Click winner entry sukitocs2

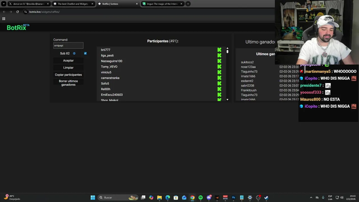coord(247,62)
